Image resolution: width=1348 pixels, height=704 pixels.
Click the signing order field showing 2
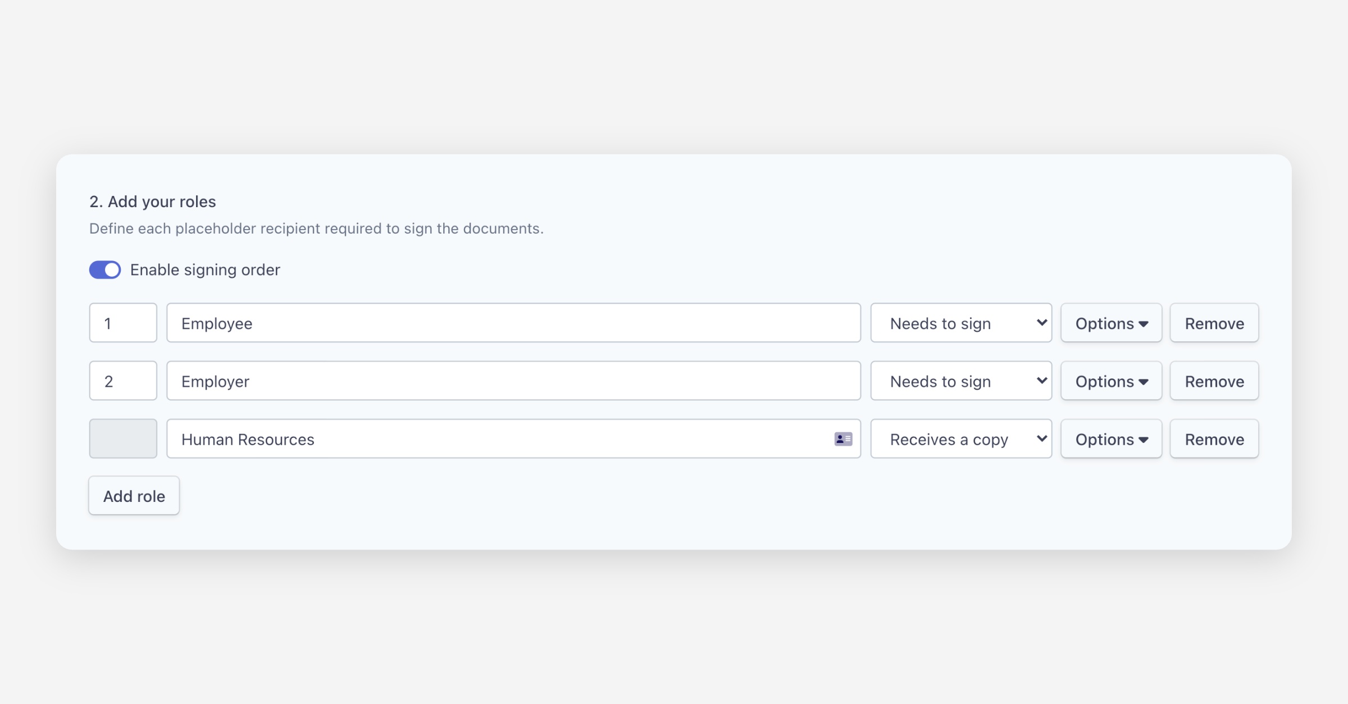point(123,381)
